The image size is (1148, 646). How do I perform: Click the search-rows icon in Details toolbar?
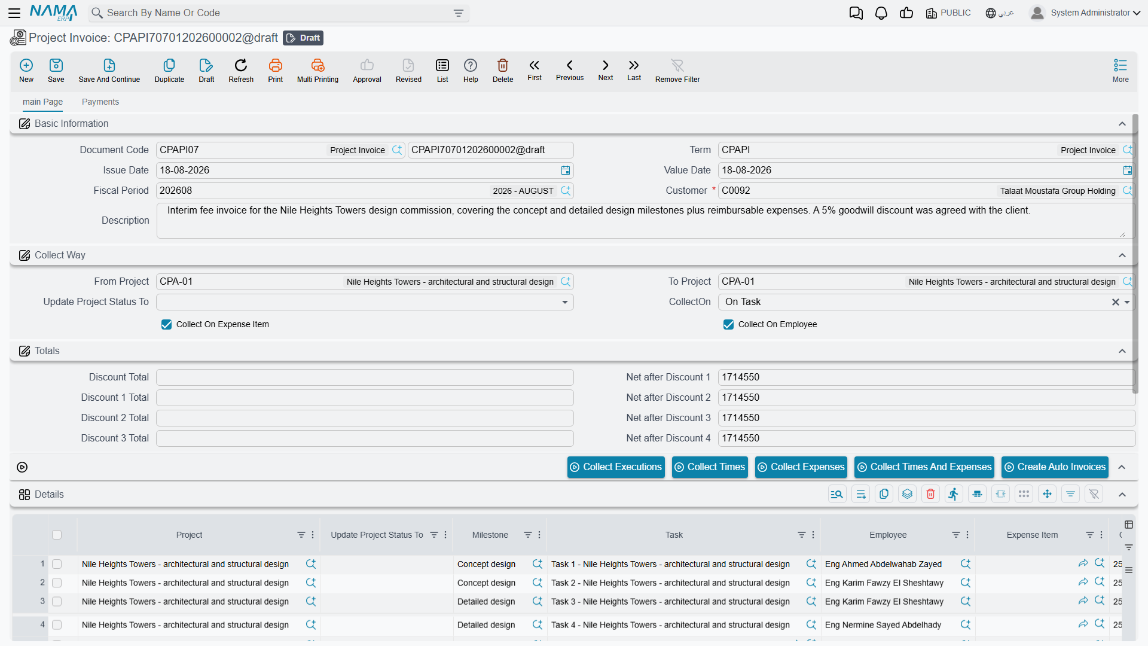coord(837,494)
